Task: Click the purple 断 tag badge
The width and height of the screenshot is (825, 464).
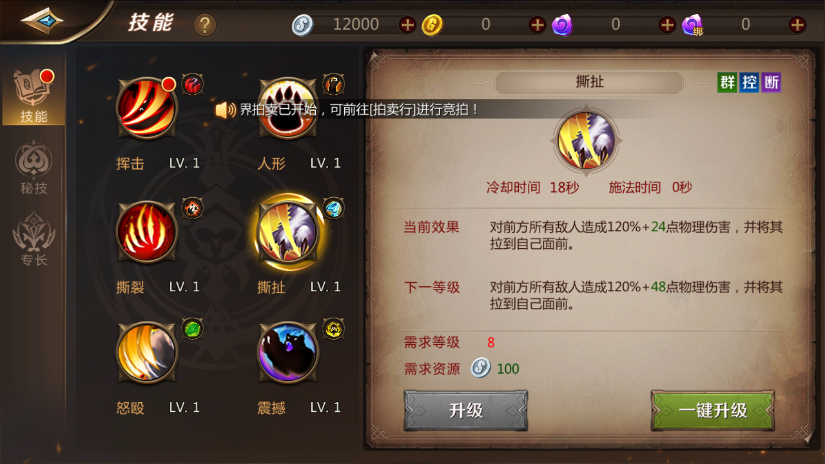Action: point(771,82)
